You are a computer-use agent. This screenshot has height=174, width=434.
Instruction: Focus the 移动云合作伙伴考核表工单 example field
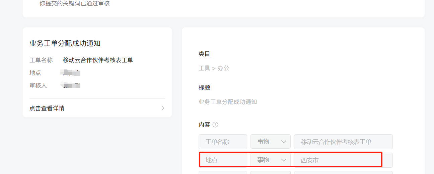[343, 142]
